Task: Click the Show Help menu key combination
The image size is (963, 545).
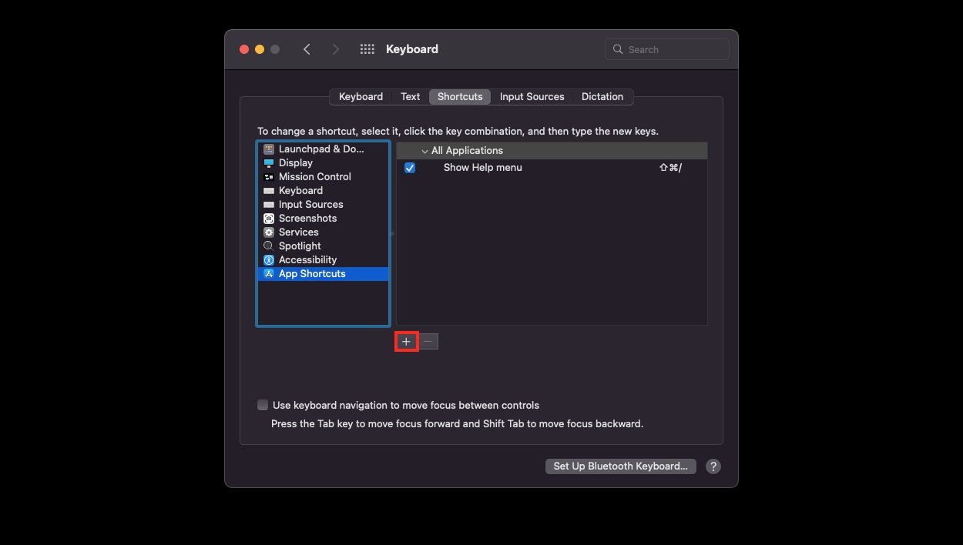Action: click(x=670, y=168)
